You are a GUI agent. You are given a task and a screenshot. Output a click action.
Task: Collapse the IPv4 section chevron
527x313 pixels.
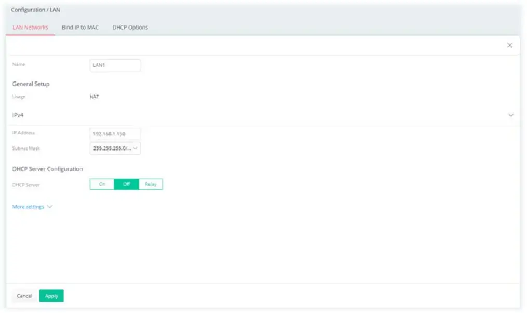point(510,115)
